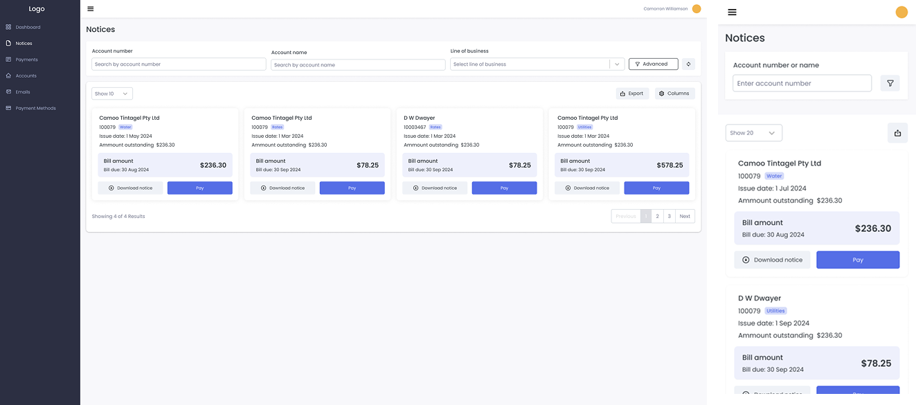Click the Emails envelope sidebar icon
This screenshot has width=916, height=405.
coord(8,91)
